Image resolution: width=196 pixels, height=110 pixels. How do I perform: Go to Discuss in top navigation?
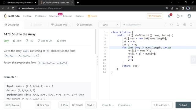pyautogui.click(x=79, y=16)
